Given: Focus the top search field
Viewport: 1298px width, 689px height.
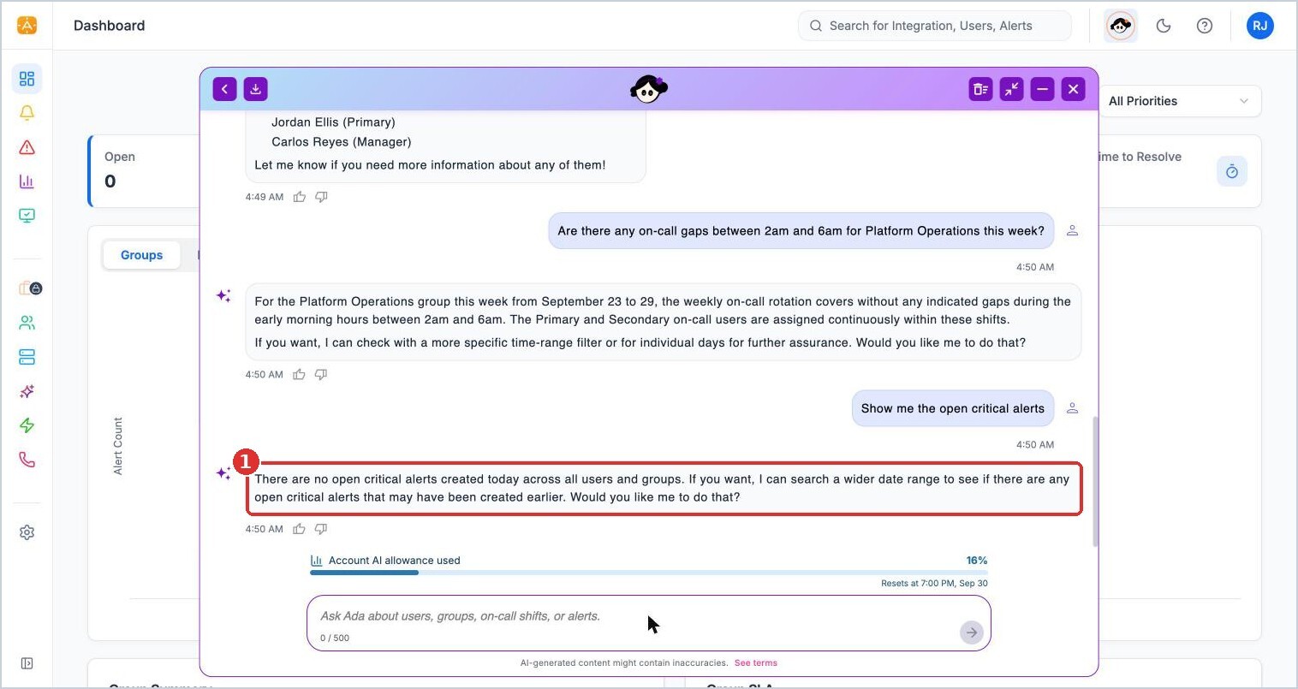Looking at the screenshot, I should [935, 26].
